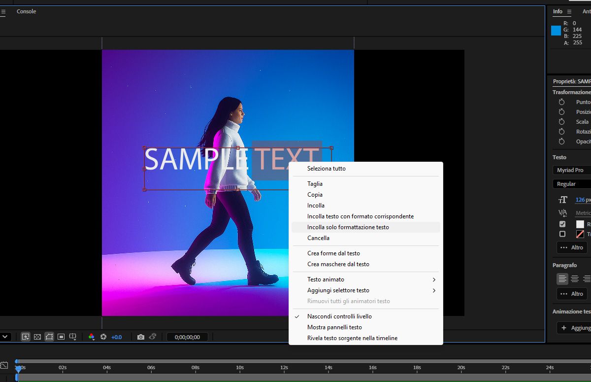This screenshot has height=382, width=591.
Task: Toggle Fast Previews icon in viewer toolbar
Action: tap(25, 337)
